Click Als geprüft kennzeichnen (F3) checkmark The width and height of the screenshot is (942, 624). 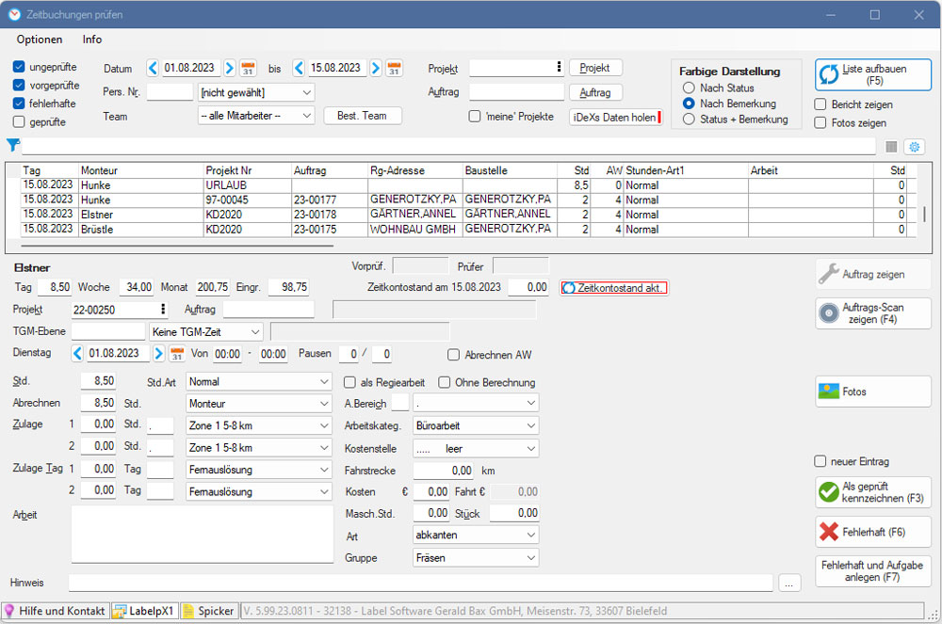point(873,492)
